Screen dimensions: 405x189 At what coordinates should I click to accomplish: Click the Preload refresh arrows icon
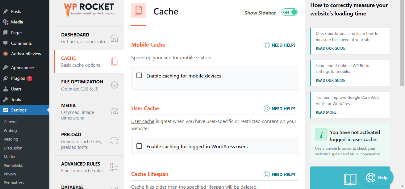[114, 141]
